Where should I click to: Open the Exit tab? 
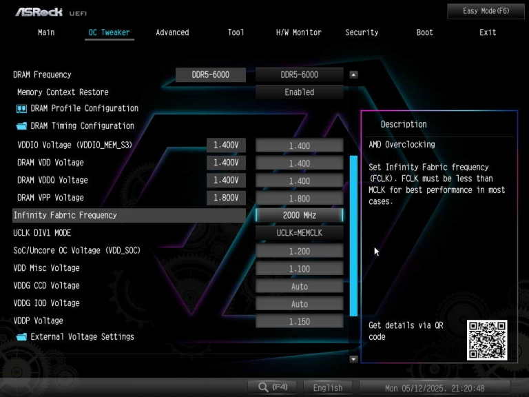click(488, 32)
